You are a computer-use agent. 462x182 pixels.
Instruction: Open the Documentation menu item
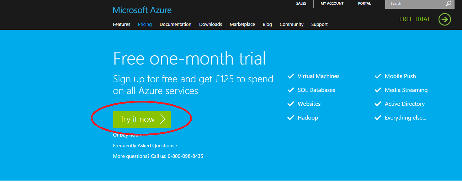175,24
